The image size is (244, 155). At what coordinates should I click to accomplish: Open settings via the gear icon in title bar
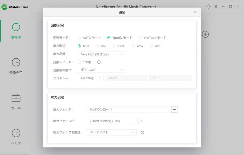click(x=208, y=7)
